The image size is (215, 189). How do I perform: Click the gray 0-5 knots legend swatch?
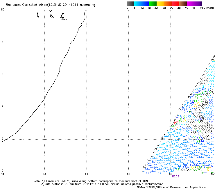130,3
